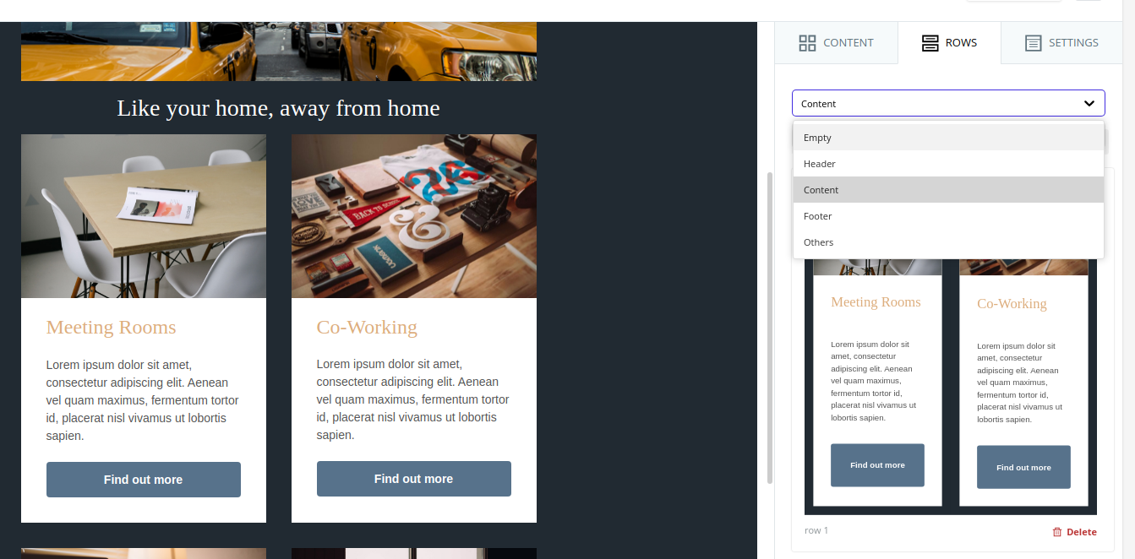
Task: Select 'Like your home, away from home' title
Action: click(x=279, y=108)
